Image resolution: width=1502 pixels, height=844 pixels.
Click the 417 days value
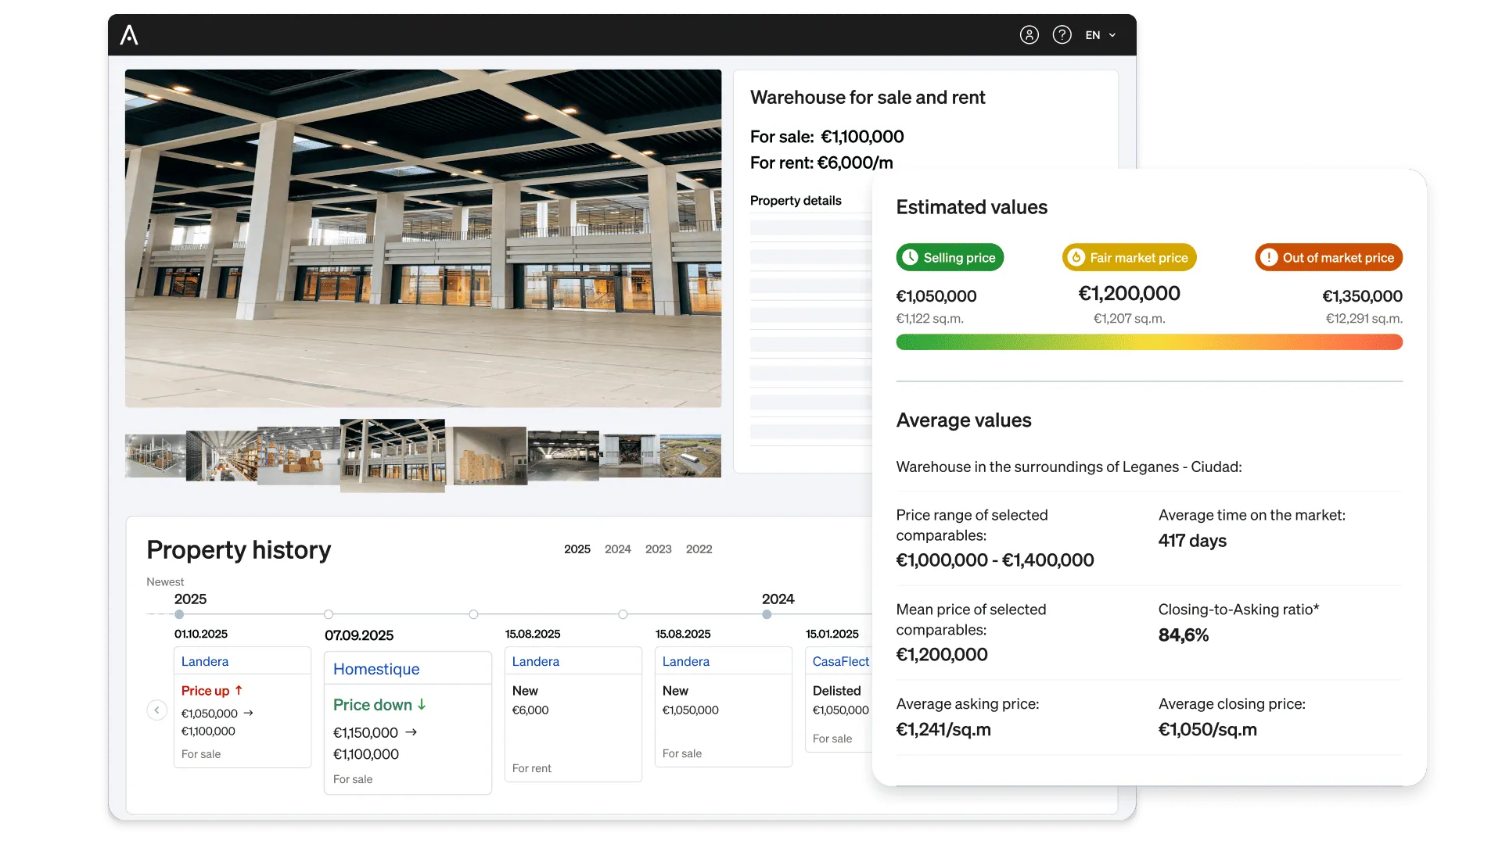1192,541
